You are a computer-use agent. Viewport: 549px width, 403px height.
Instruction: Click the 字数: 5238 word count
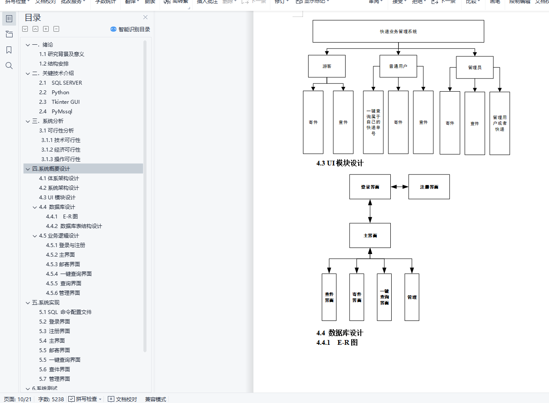[51, 399]
